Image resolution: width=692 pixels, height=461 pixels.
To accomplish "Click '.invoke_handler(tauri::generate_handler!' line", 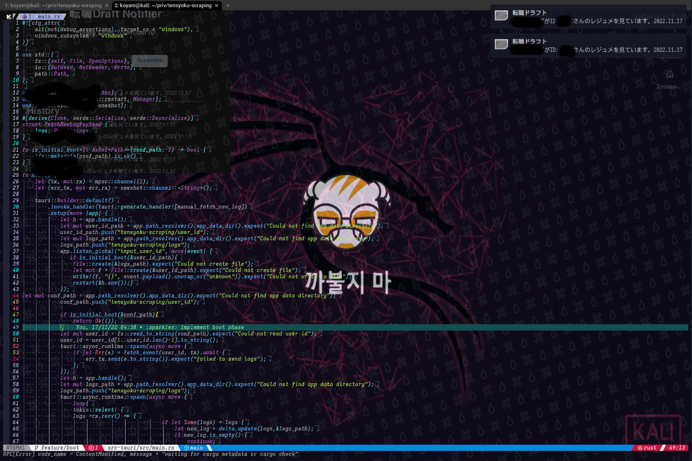I will pos(148,207).
